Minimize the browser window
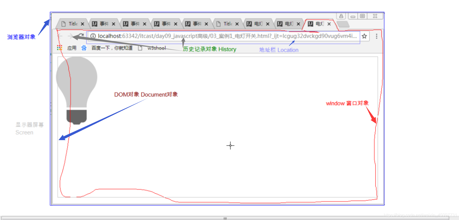 coord(353,16)
